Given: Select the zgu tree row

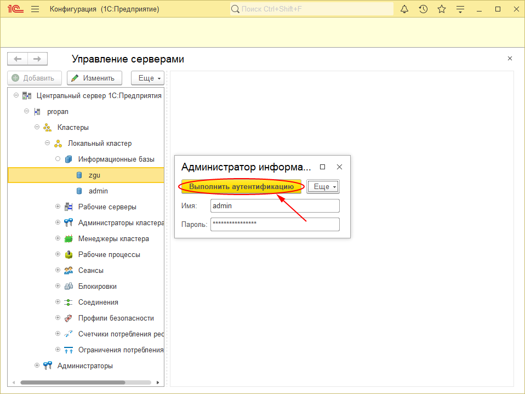Looking at the screenshot, I should (x=86, y=175).
